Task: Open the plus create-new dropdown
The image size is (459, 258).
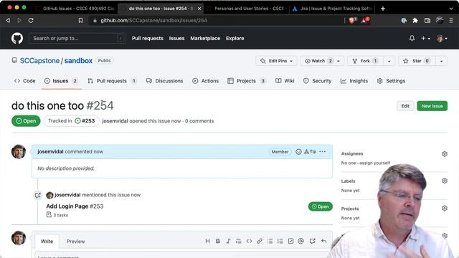Action: (425, 38)
